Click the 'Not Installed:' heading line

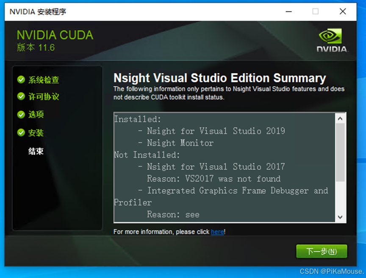(147, 155)
